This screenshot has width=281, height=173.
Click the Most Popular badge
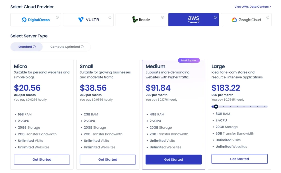tap(189, 60)
